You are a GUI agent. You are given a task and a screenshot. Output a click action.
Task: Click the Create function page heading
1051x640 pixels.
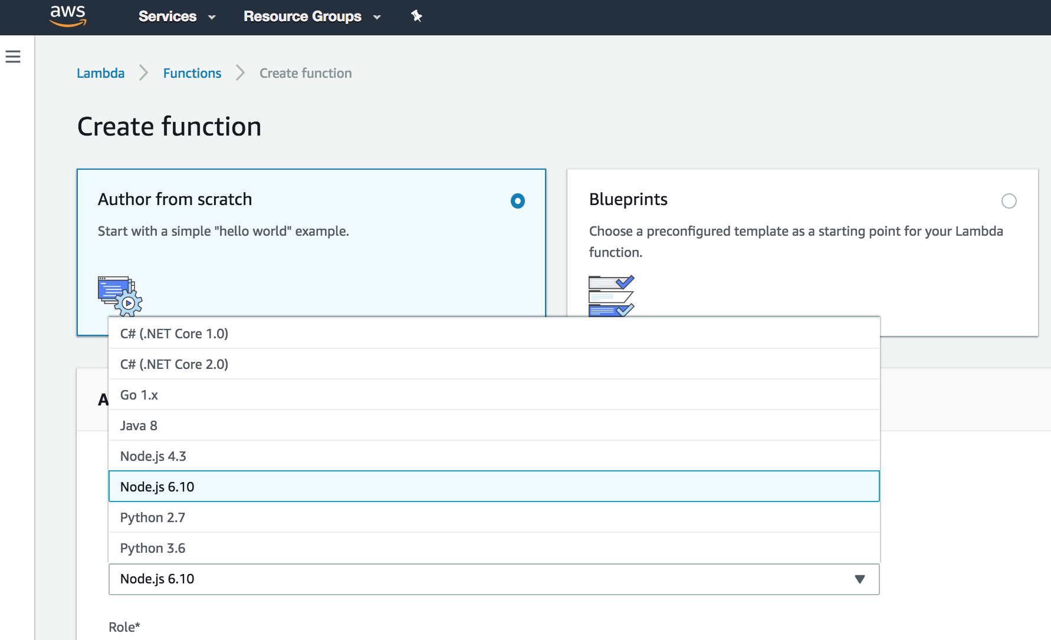click(169, 127)
